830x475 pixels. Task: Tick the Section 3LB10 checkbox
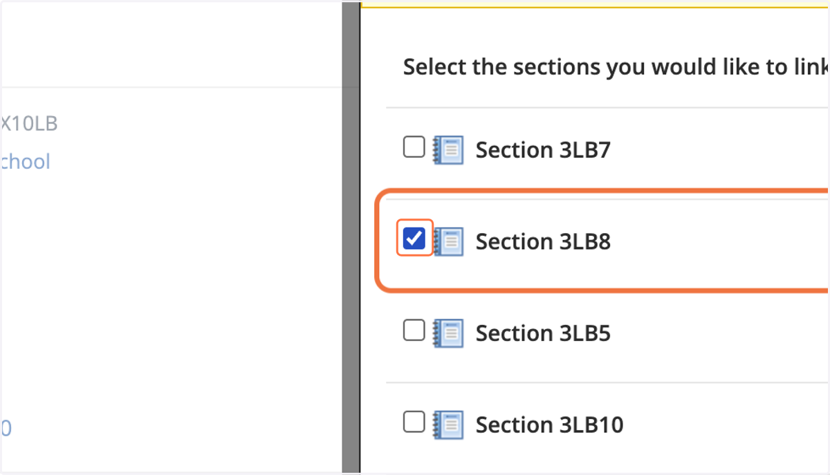pyautogui.click(x=414, y=421)
